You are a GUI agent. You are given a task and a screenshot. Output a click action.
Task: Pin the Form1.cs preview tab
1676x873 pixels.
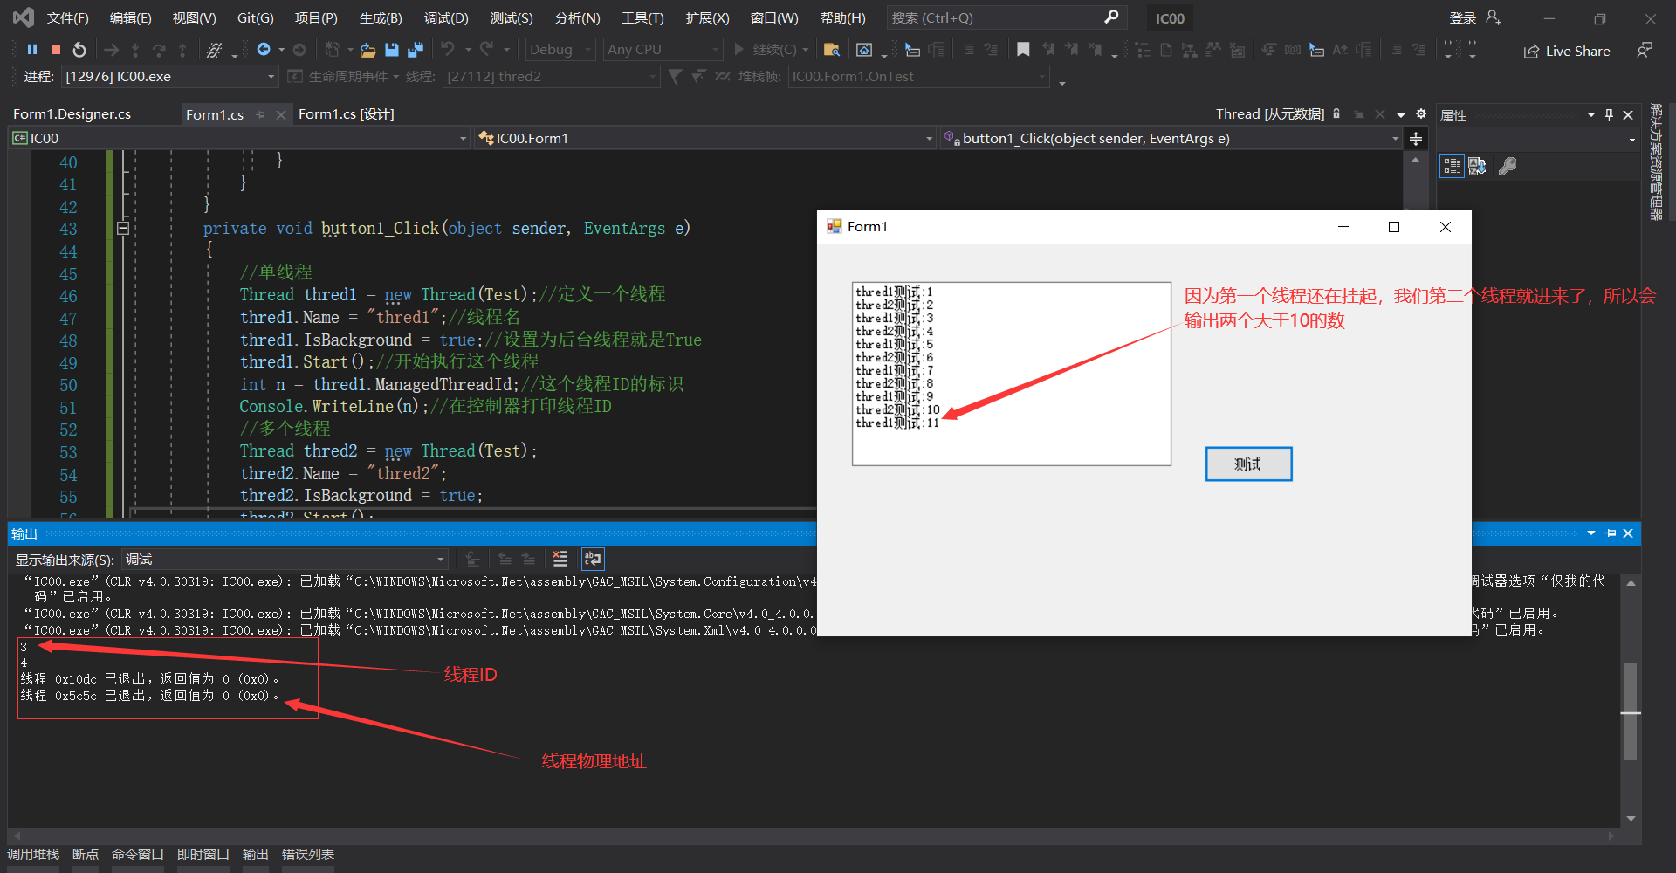pyautogui.click(x=261, y=113)
